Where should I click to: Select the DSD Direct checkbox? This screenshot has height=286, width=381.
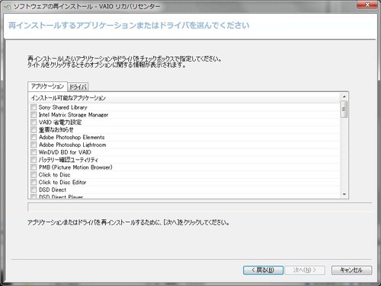click(x=34, y=189)
